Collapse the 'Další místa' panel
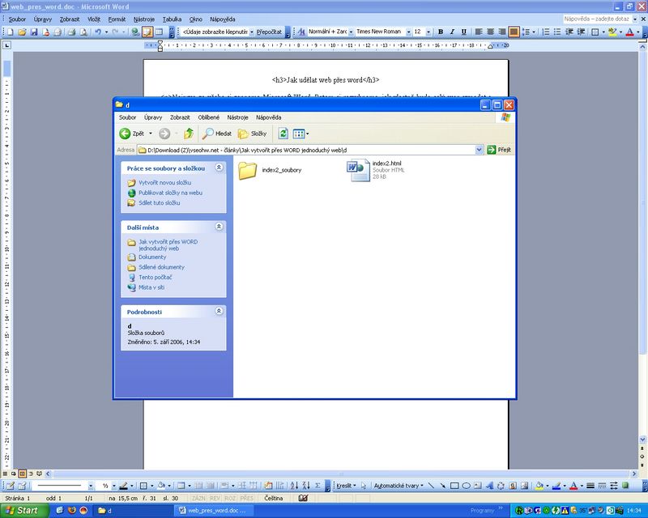Viewport: 648px width, 518px height. (219, 227)
